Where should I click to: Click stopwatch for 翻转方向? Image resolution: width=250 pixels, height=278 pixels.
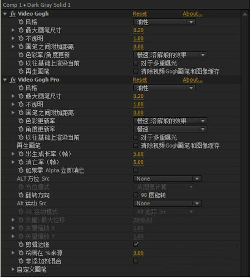click(21, 195)
